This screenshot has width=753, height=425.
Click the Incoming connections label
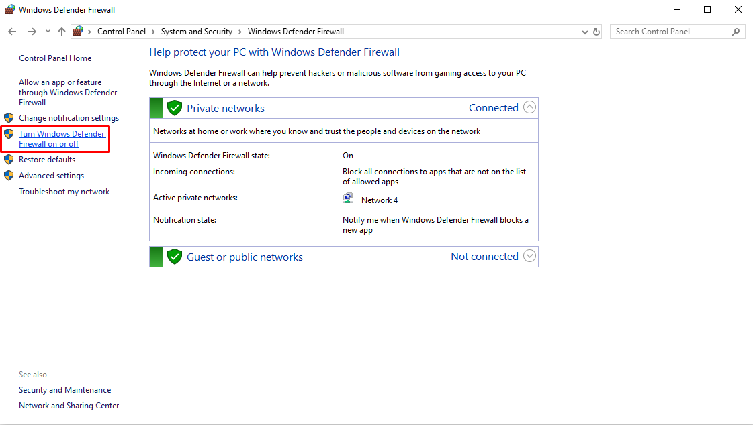pos(194,172)
